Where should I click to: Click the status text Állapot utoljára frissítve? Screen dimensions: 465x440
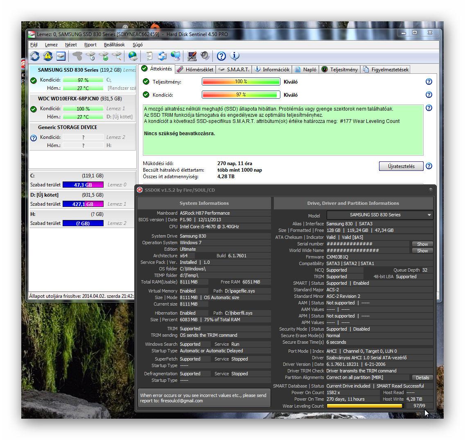click(81, 296)
